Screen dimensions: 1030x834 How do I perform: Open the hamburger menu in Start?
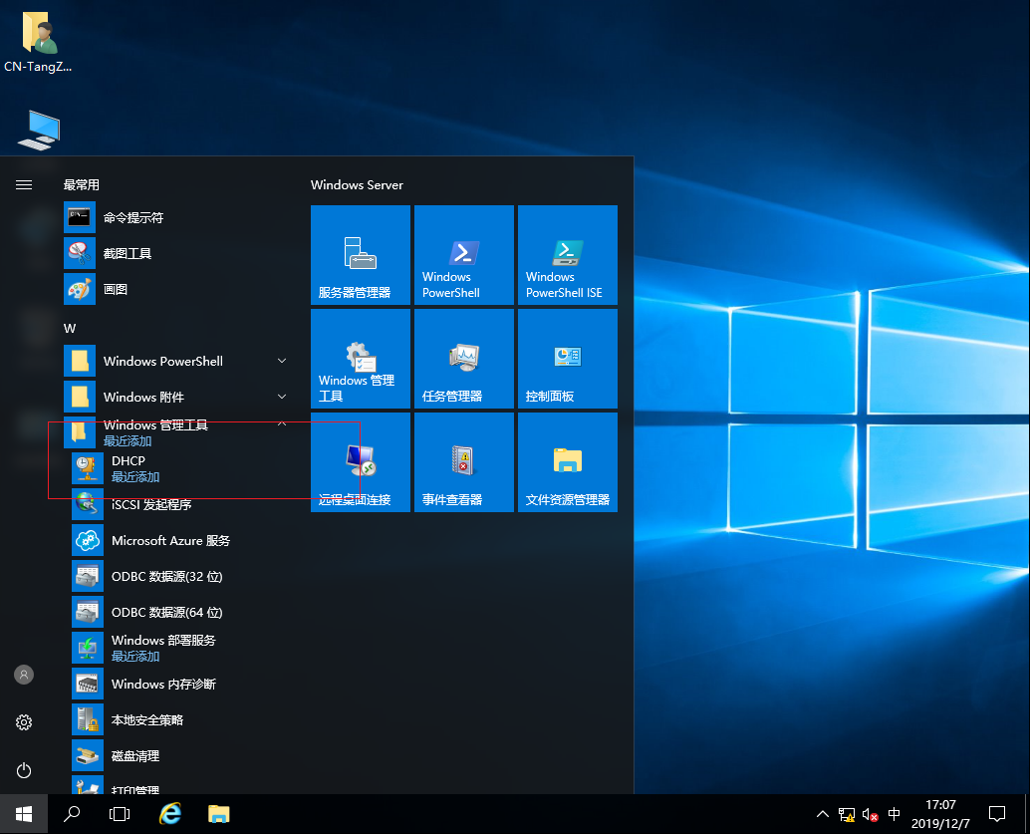pyautogui.click(x=24, y=184)
